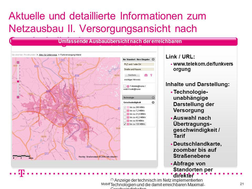Toggle the T-Mobile@home checkbox
Viewport: 252px width, 189px height.
(125, 86)
